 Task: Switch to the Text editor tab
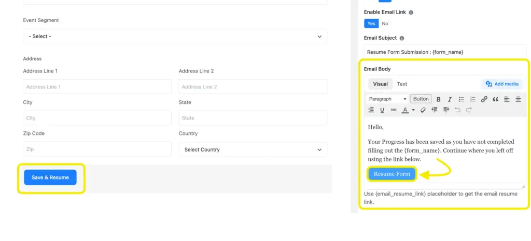[x=402, y=84]
